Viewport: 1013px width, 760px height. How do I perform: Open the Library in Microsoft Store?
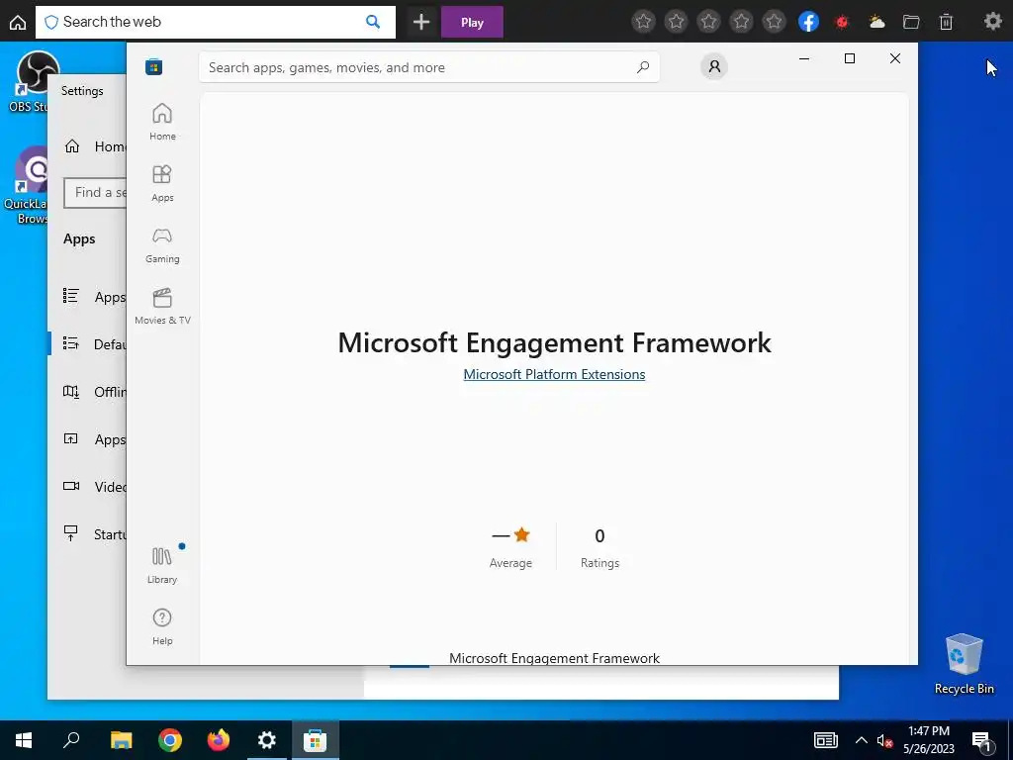pyautogui.click(x=162, y=565)
